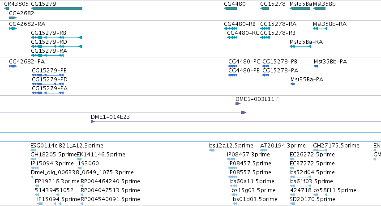The height and width of the screenshot is (206, 381).
Task: Select the RP004464240.5prime EST label
Action: (110, 181)
